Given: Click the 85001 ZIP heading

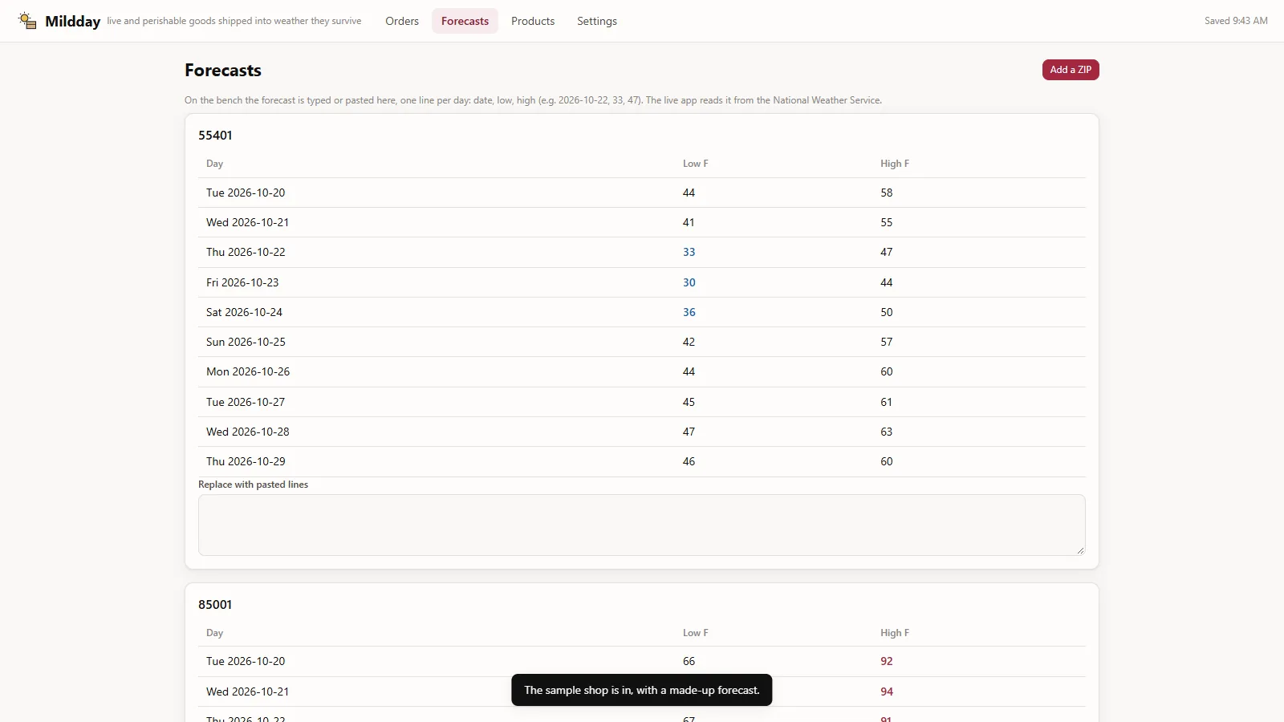Looking at the screenshot, I should click(215, 604).
